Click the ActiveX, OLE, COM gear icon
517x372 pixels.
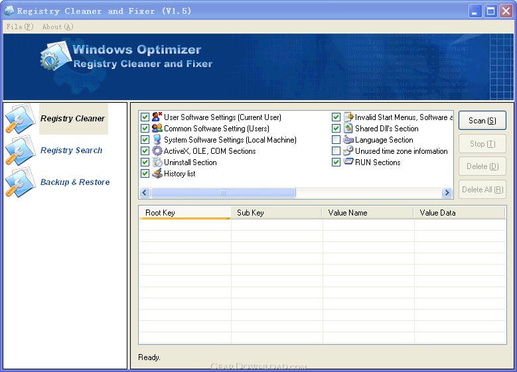157,151
